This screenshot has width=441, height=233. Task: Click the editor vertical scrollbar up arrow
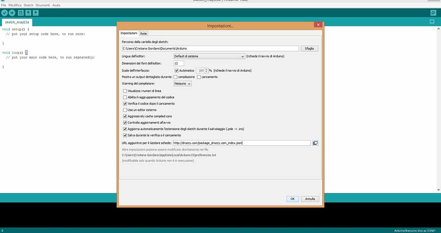[x=438, y=29]
